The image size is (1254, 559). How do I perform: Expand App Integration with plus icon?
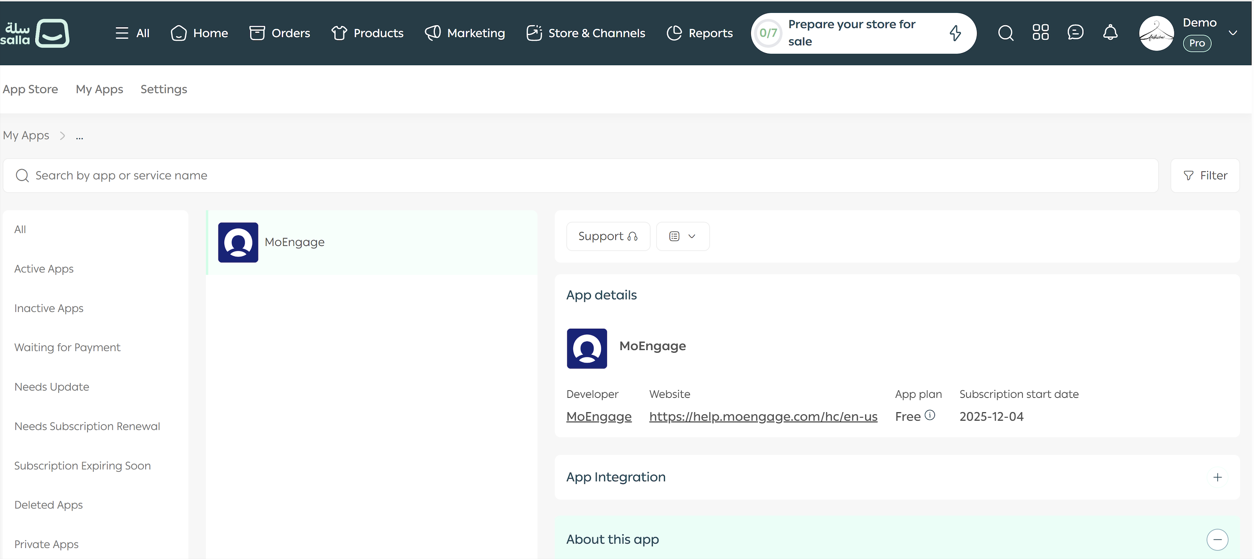coord(1217,477)
